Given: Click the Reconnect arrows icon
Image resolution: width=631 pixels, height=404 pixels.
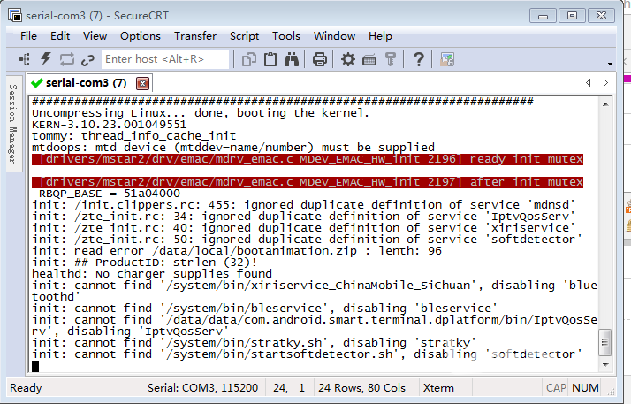Looking at the screenshot, I should 67,59.
